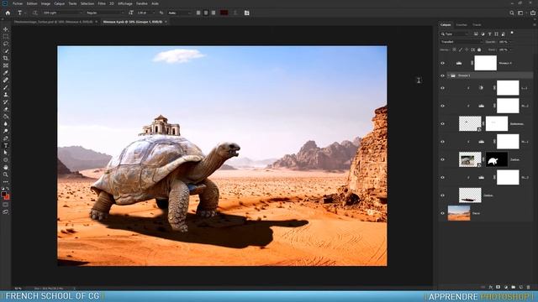Center text in options bar
Screen dimensions: 538x302
pyautogui.click(x=206, y=13)
